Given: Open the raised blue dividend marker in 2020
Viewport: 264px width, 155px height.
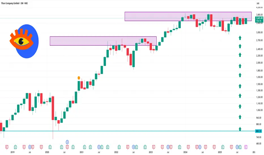Looking at the screenshot, I should click(x=67, y=142).
